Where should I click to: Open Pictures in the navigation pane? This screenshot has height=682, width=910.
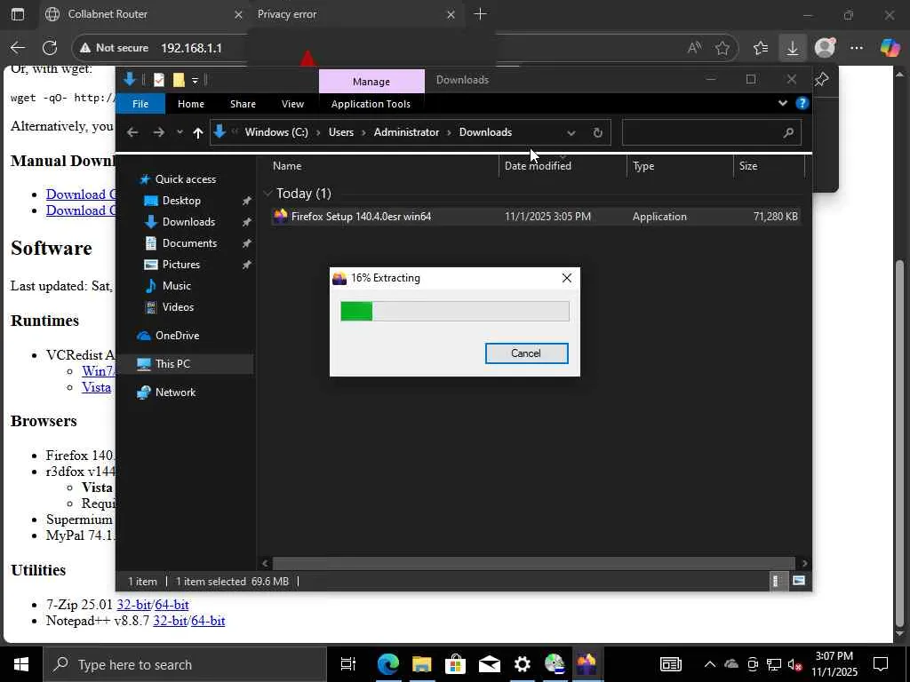point(180,265)
